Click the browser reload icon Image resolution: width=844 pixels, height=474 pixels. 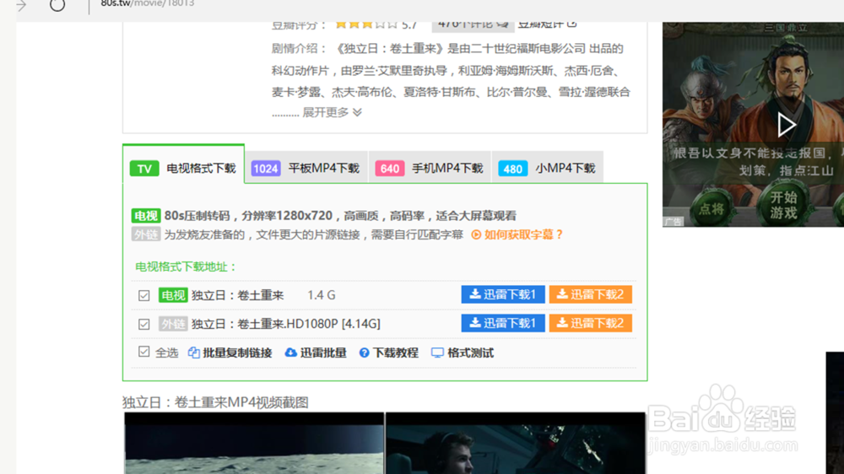click(x=57, y=5)
